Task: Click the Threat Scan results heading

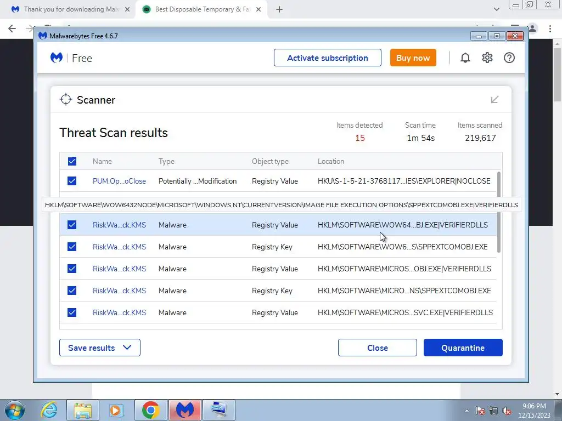Action: point(113,133)
